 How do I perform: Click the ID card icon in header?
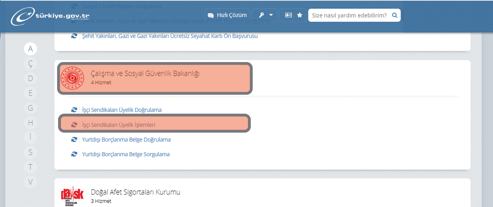pyautogui.click(x=289, y=15)
